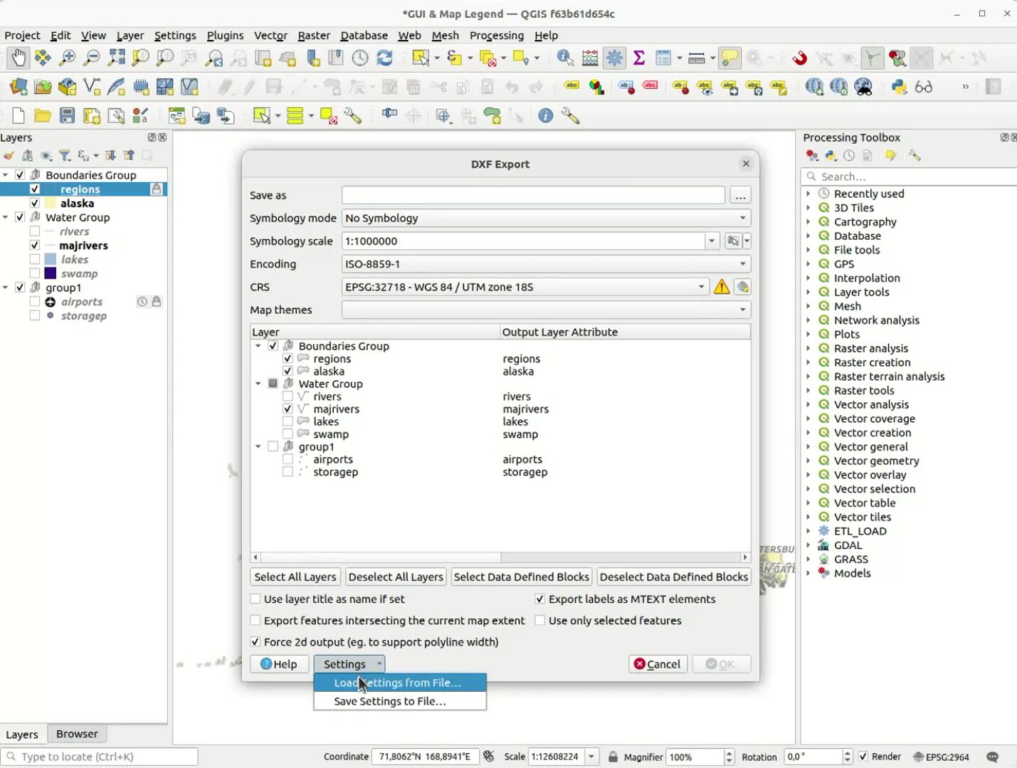Open the Symbology mode dropdown

pos(546,219)
